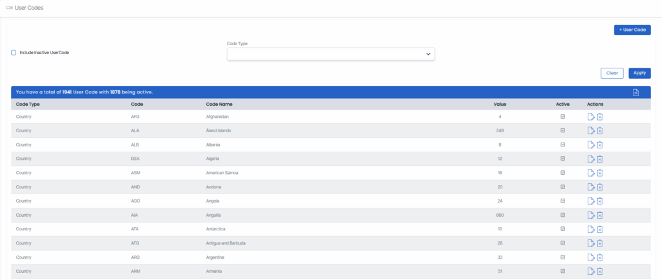Delete the Anguilla user code
Image resolution: width=662 pixels, height=280 pixels.
[x=600, y=215]
